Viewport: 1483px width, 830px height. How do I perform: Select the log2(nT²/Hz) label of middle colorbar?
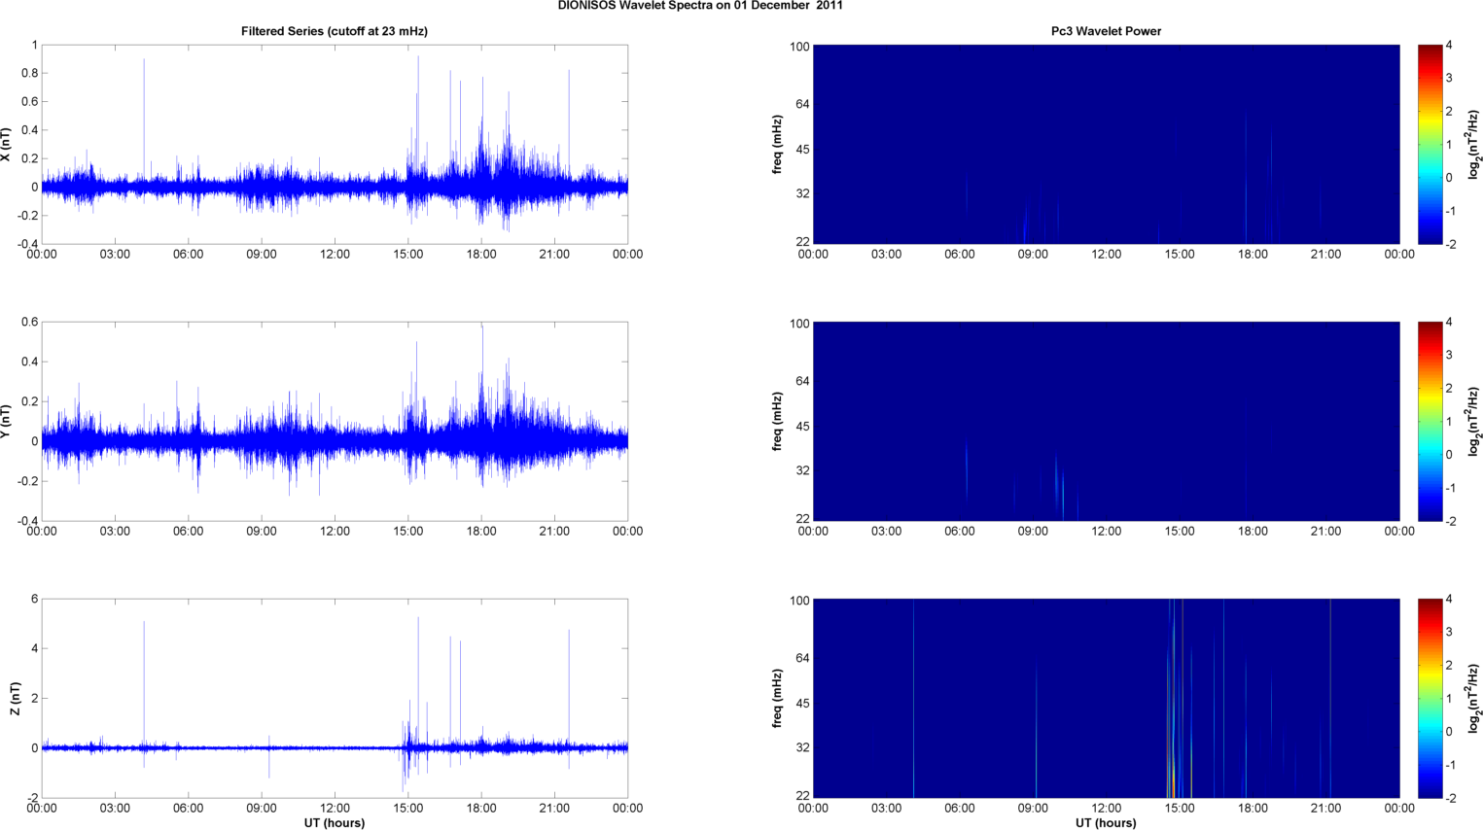(1473, 421)
